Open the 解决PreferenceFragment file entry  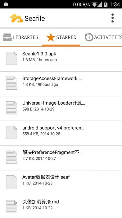click(61, 158)
